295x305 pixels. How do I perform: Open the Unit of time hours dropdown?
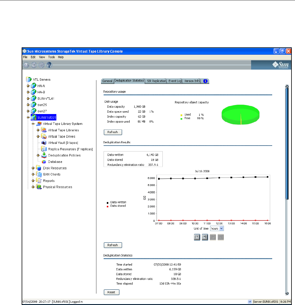click(x=221, y=228)
